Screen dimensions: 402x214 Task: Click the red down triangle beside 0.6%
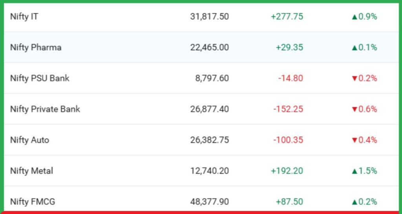(355, 109)
